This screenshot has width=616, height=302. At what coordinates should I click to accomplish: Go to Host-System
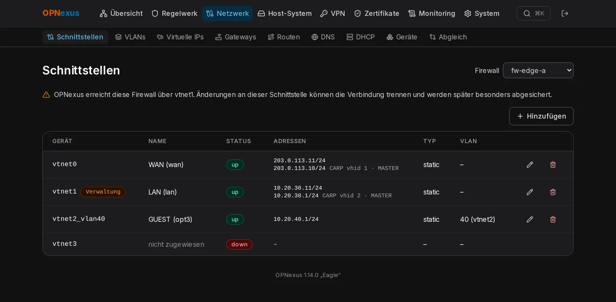284,13
